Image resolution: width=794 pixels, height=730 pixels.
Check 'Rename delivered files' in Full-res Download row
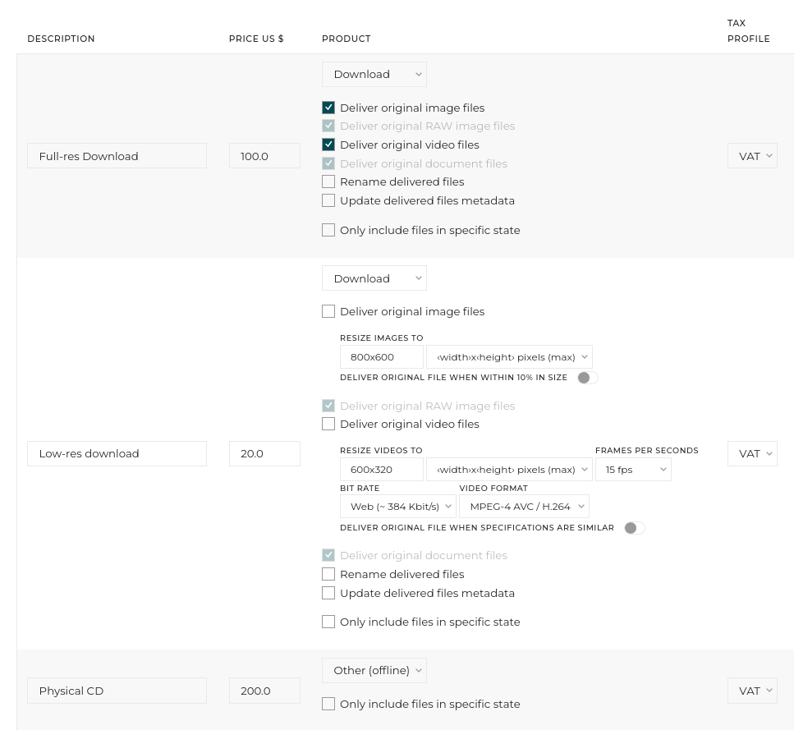[x=328, y=181]
